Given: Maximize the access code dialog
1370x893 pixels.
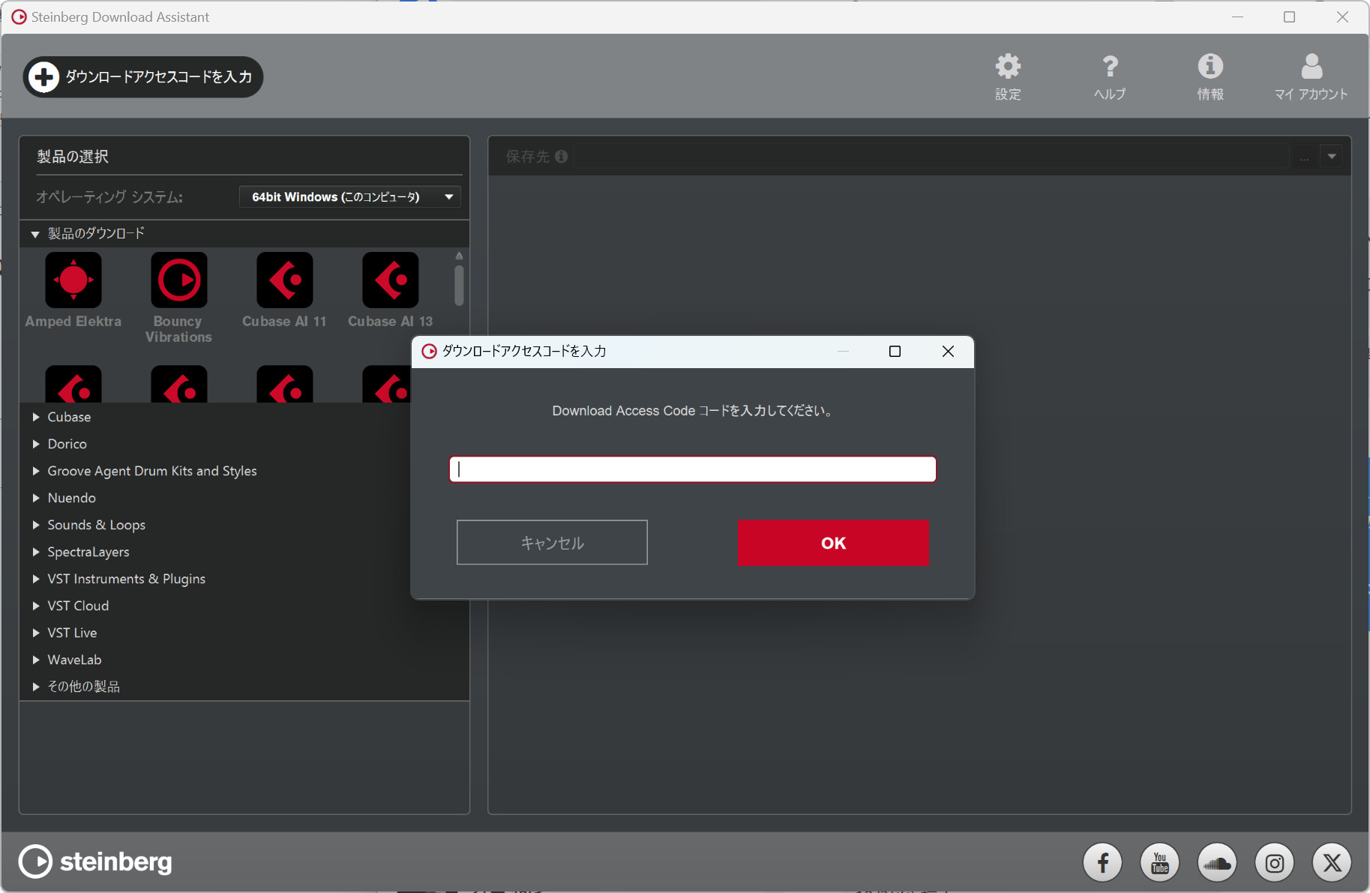Looking at the screenshot, I should (895, 351).
